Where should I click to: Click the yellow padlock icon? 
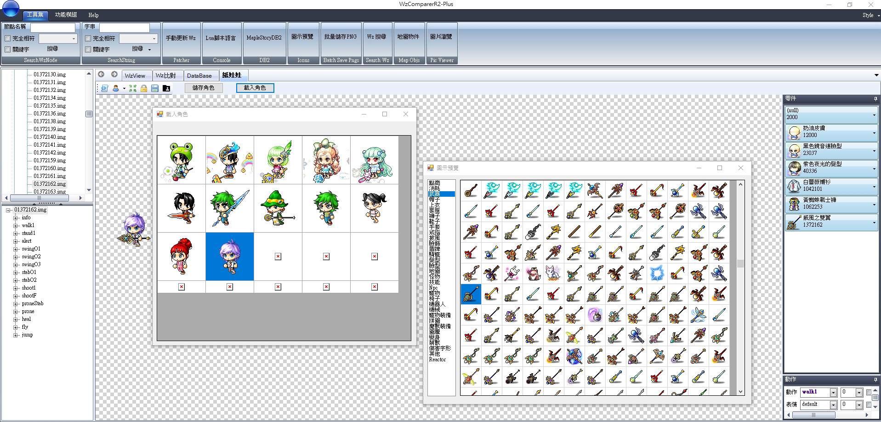pos(144,88)
